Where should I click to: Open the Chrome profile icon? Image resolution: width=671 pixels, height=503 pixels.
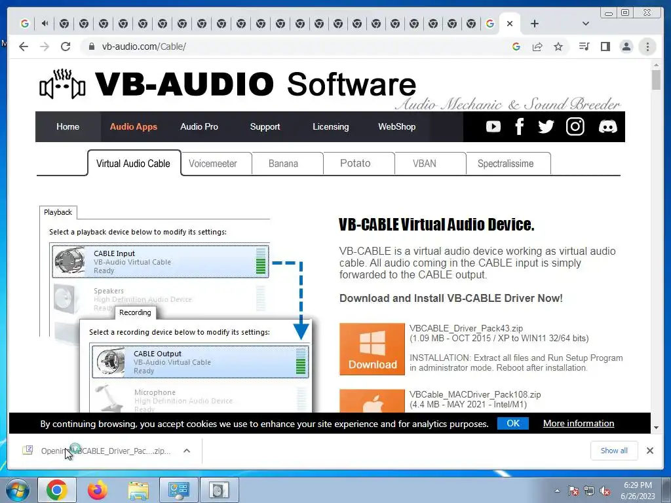(626, 47)
